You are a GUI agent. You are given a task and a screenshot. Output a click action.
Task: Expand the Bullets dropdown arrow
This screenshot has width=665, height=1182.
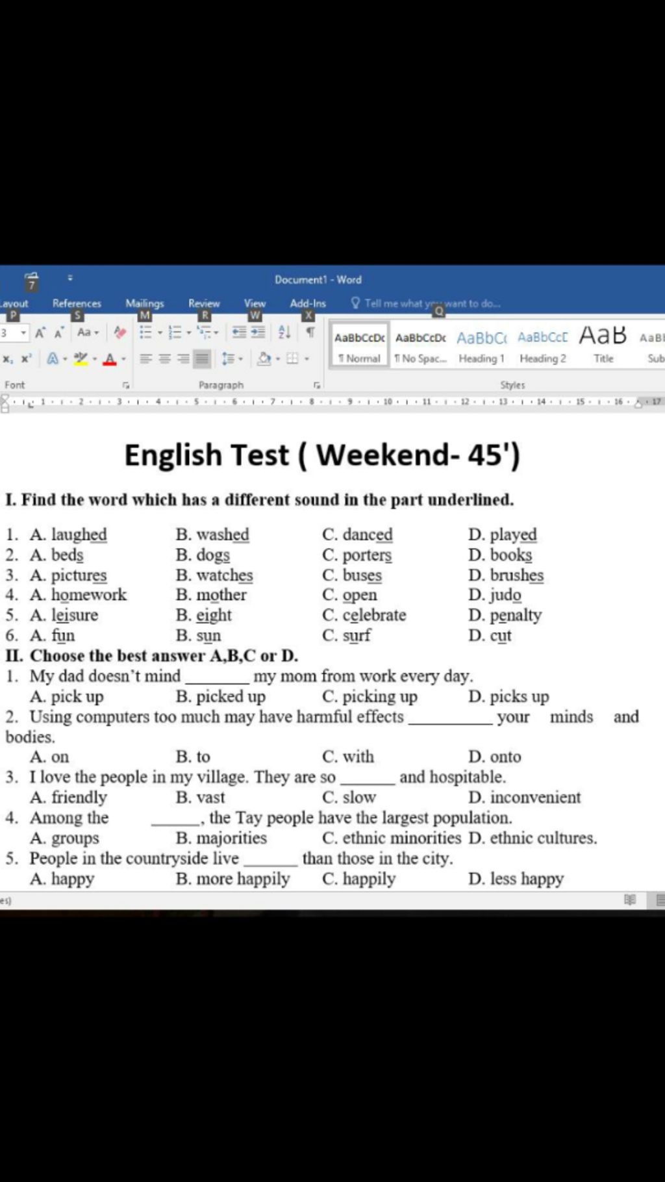[x=159, y=333]
